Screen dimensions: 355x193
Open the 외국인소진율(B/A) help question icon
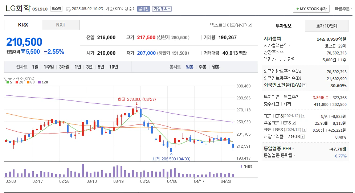tap(305, 85)
